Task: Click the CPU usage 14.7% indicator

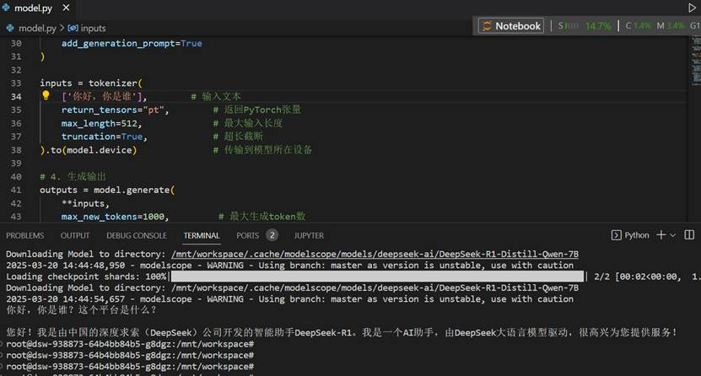Action: (598, 26)
